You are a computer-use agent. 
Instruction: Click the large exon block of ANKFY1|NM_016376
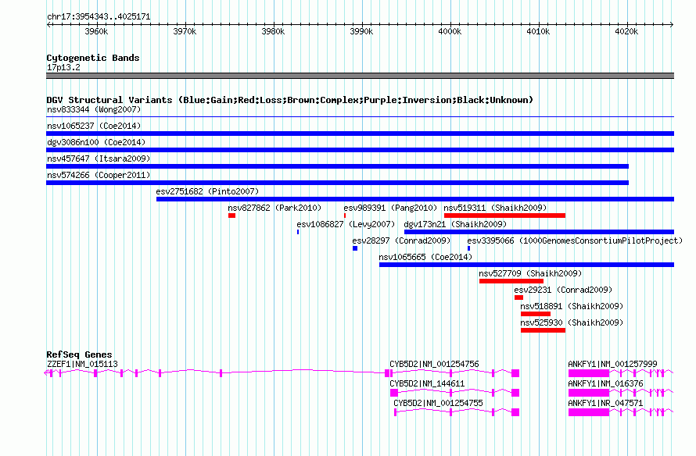pos(589,393)
